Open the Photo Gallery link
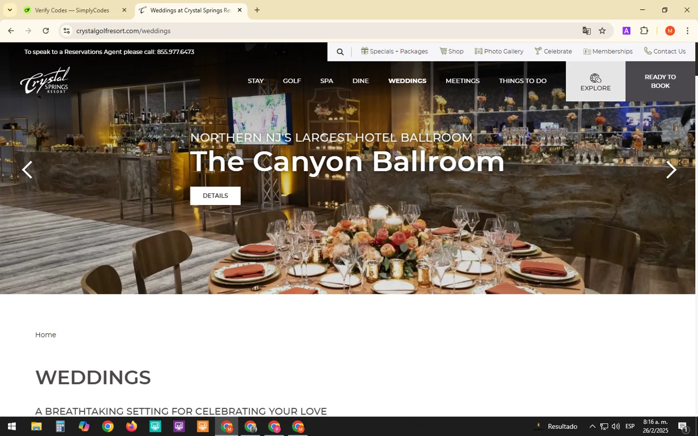This screenshot has height=436, width=698. [499, 51]
